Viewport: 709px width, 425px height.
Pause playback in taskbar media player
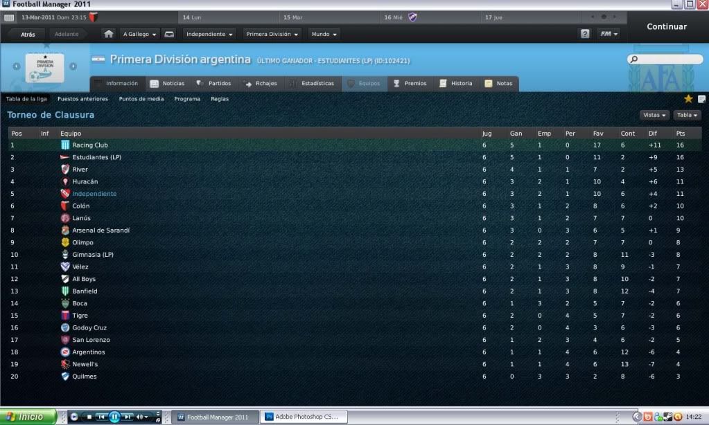tap(114, 417)
